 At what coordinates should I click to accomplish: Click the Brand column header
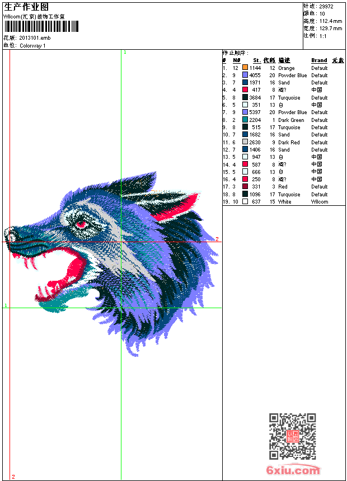[x=319, y=60]
